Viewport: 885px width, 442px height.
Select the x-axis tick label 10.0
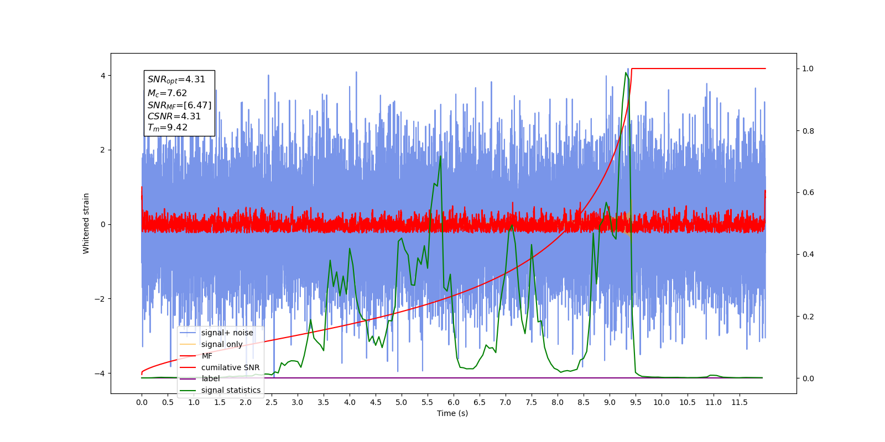coord(662,402)
